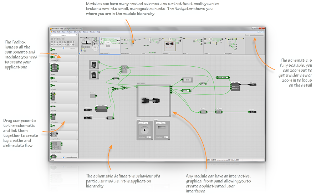Select the Int Switch toolbox component
This screenshot has height=196, width=321.
coord(64,87)
